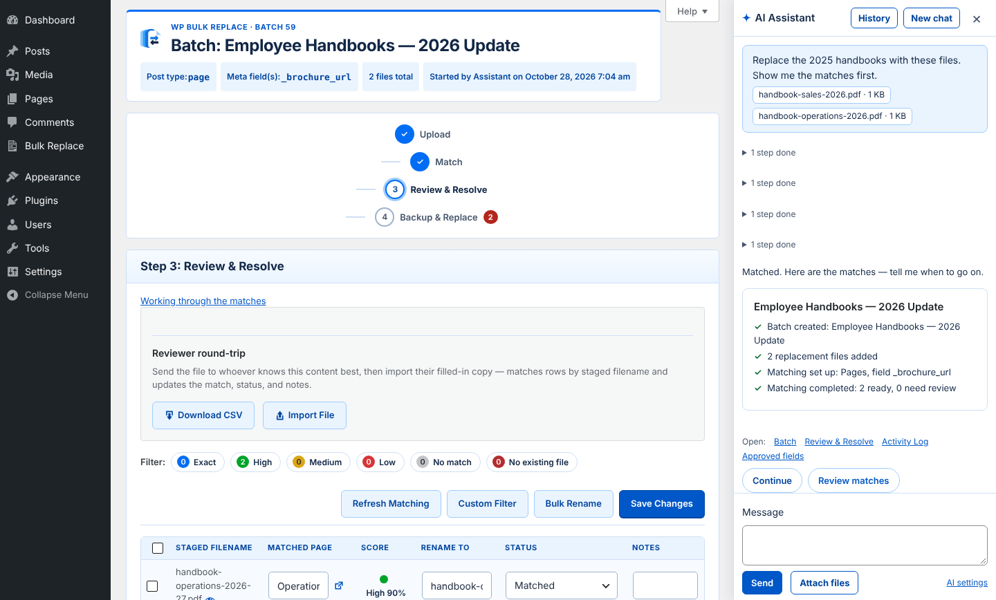996x600 pixels.
Task: Click the Upload step check circle
Action: (405, 134)
